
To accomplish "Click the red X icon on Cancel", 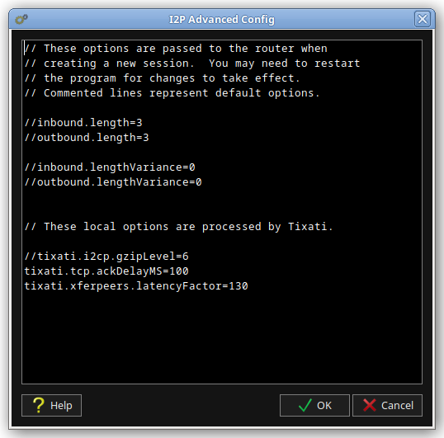I will (x=370, y=405).
